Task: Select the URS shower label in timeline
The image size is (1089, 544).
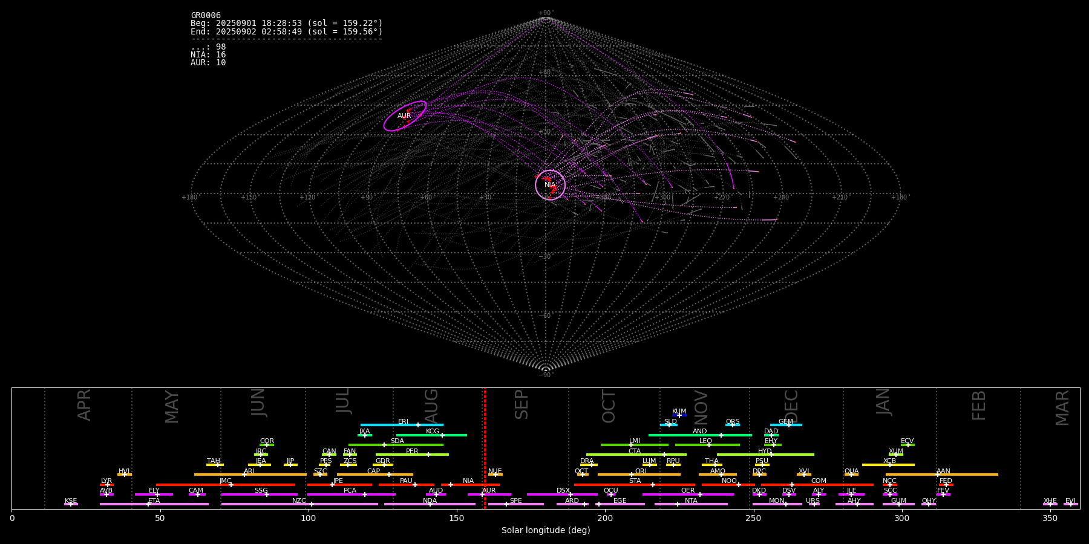Action: (813, 501)
